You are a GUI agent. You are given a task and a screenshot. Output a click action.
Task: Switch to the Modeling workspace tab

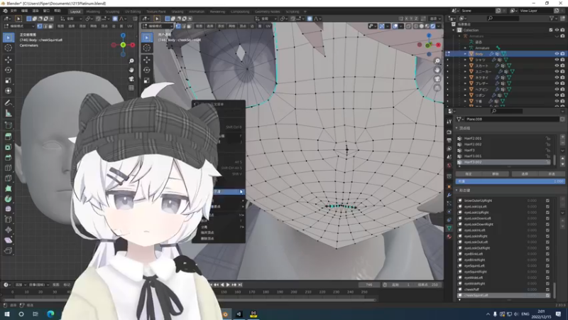[93, 11]
